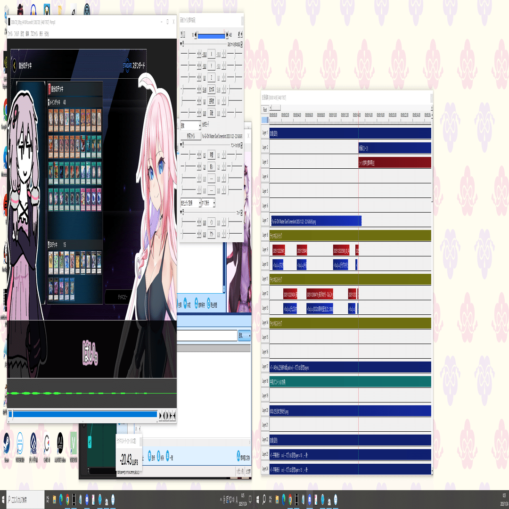
Task: Toggle the アニメーション効果 checkbox
Action: pyautogui.click(x=241, y=145)
